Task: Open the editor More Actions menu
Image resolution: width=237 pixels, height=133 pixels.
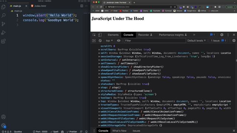Action: 86,6
